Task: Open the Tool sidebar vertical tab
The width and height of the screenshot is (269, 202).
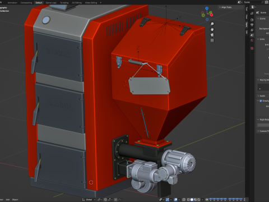Action: [x=247, y=9]
